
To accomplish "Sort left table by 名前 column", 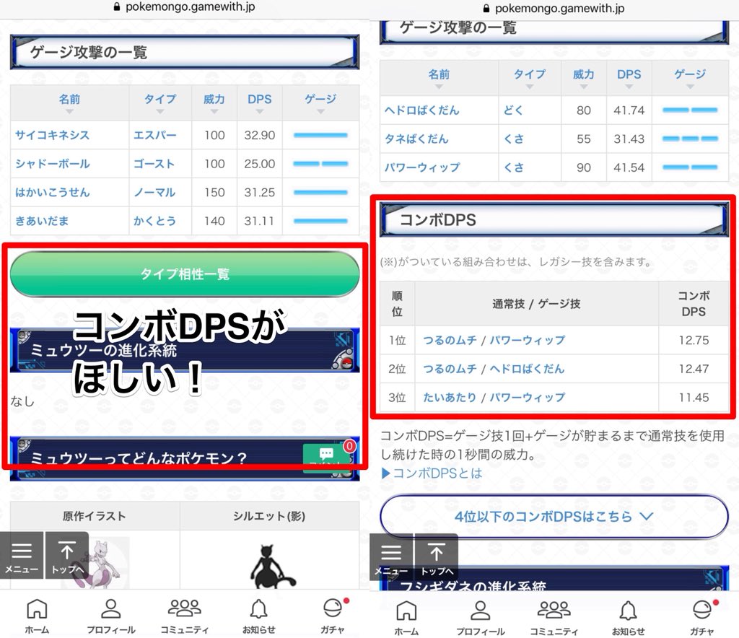I will click(70, 102).
